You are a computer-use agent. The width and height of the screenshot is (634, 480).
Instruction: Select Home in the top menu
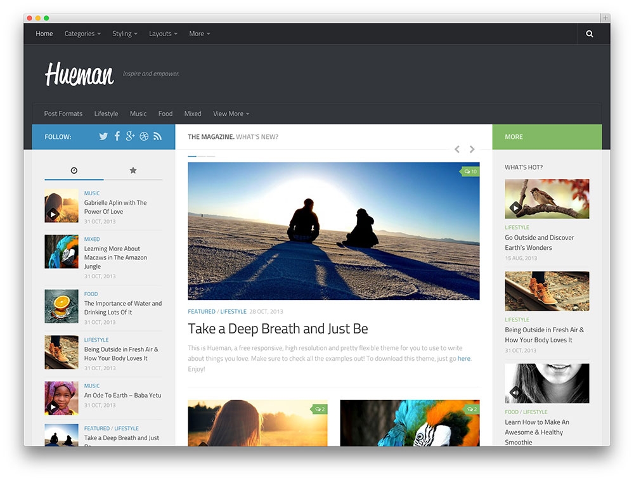[x=44, y=33]
